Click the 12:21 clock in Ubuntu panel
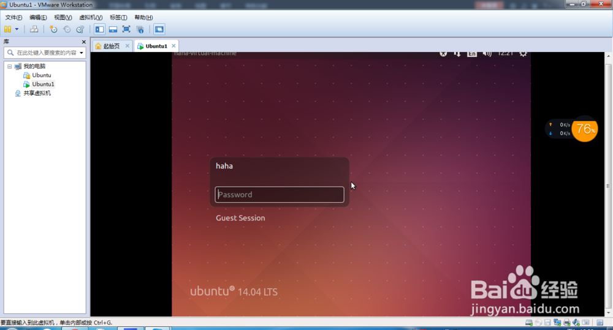613x330 pixels. click(x=505, y=53)
